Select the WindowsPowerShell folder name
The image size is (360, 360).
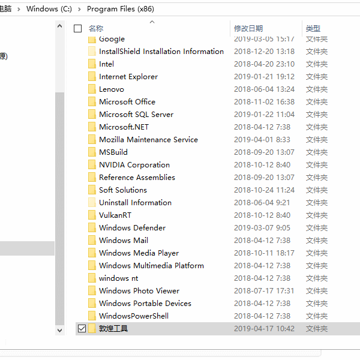click(134, 316)
